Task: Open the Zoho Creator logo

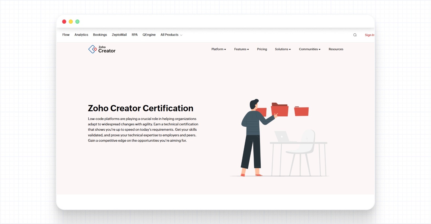Action: click(102, 49)
